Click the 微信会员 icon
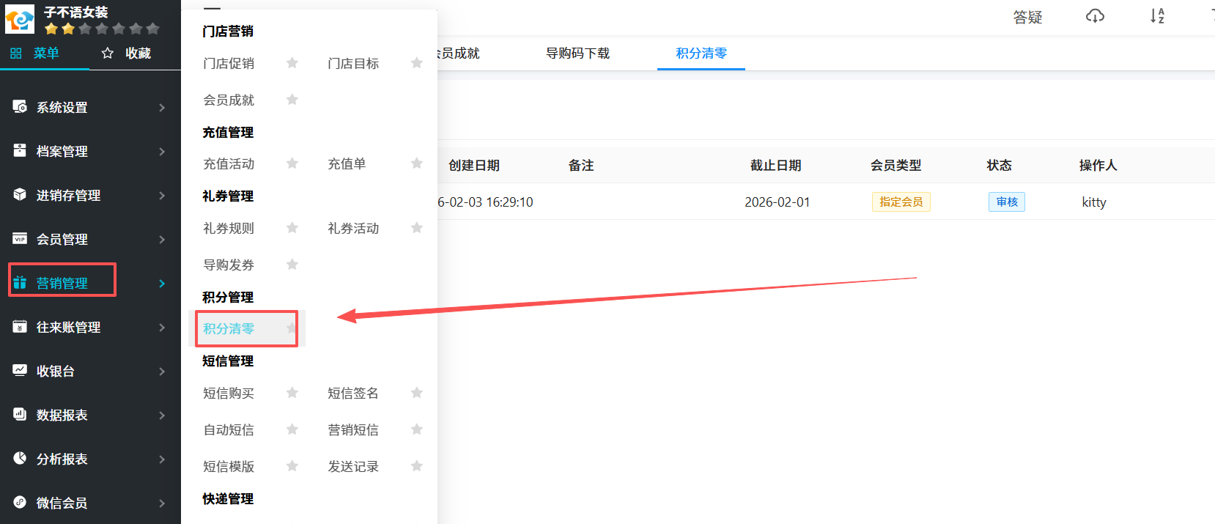 click(20, 502)
